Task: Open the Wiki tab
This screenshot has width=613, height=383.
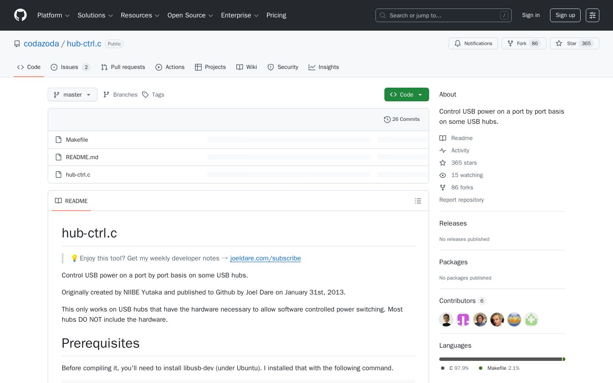Action: pos(246,67)
